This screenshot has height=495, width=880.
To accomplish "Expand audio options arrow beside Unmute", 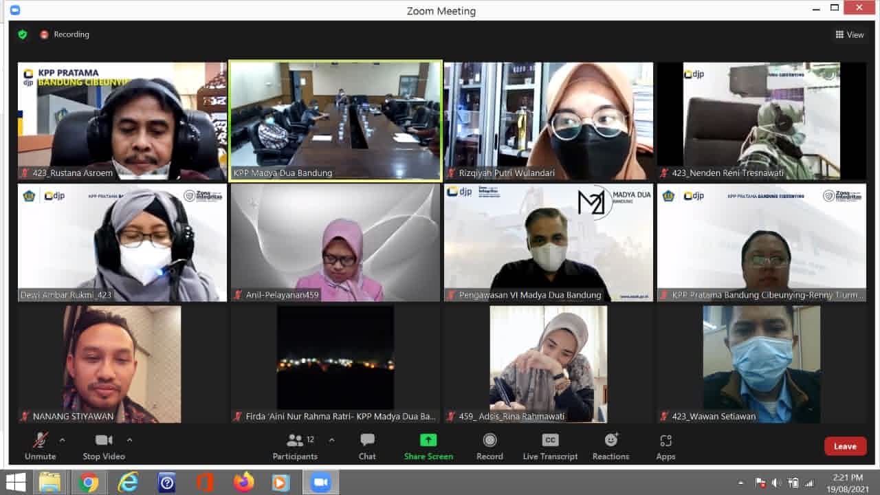I will pyautogui.click(x=63, y=440).
